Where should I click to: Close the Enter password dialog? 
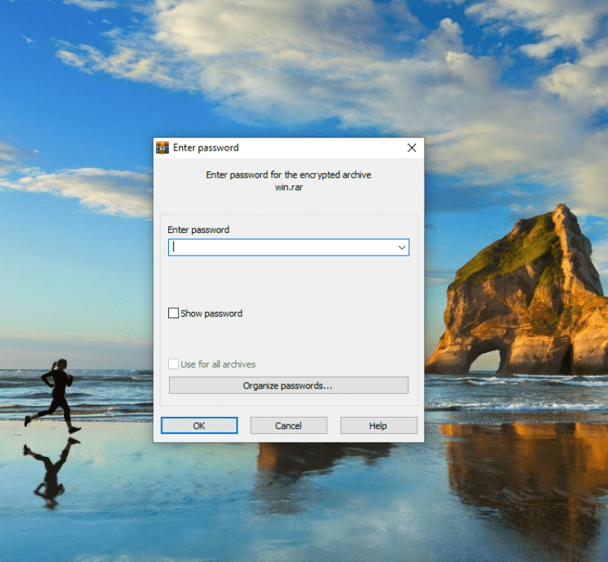coord(412,147)
